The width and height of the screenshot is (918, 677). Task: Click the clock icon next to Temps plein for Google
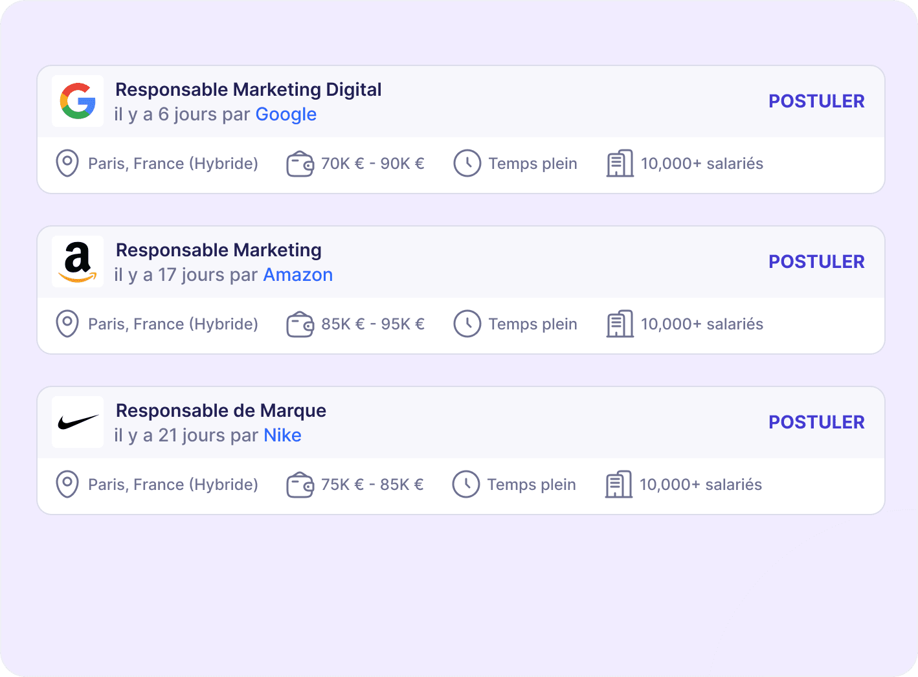tap(467, 163)
